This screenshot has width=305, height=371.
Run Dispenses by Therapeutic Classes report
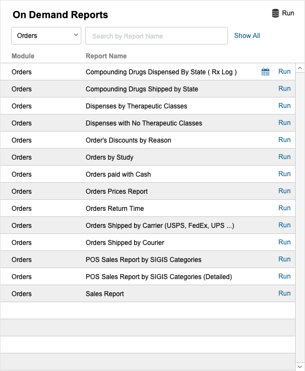[x=285, y=106]
